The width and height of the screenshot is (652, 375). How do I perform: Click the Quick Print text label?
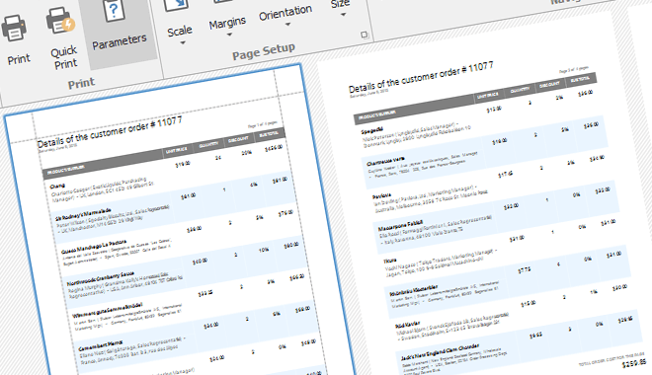[x=64, y=57]
